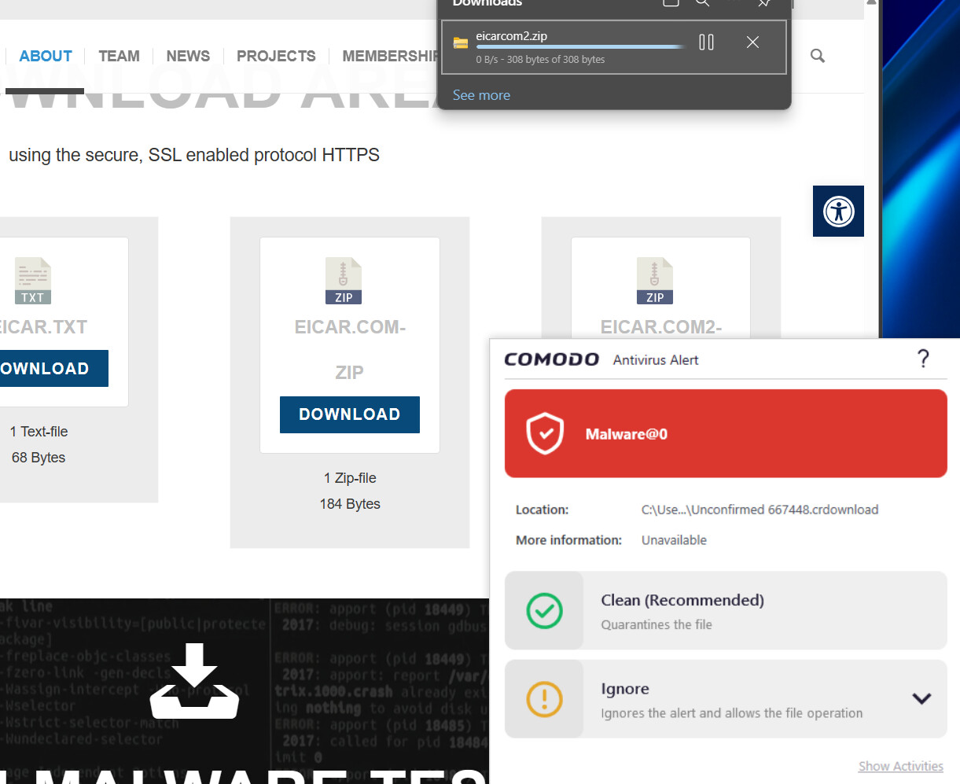
Task: Click the 'Unavailable' more information value
Action: tap(674, 540)
